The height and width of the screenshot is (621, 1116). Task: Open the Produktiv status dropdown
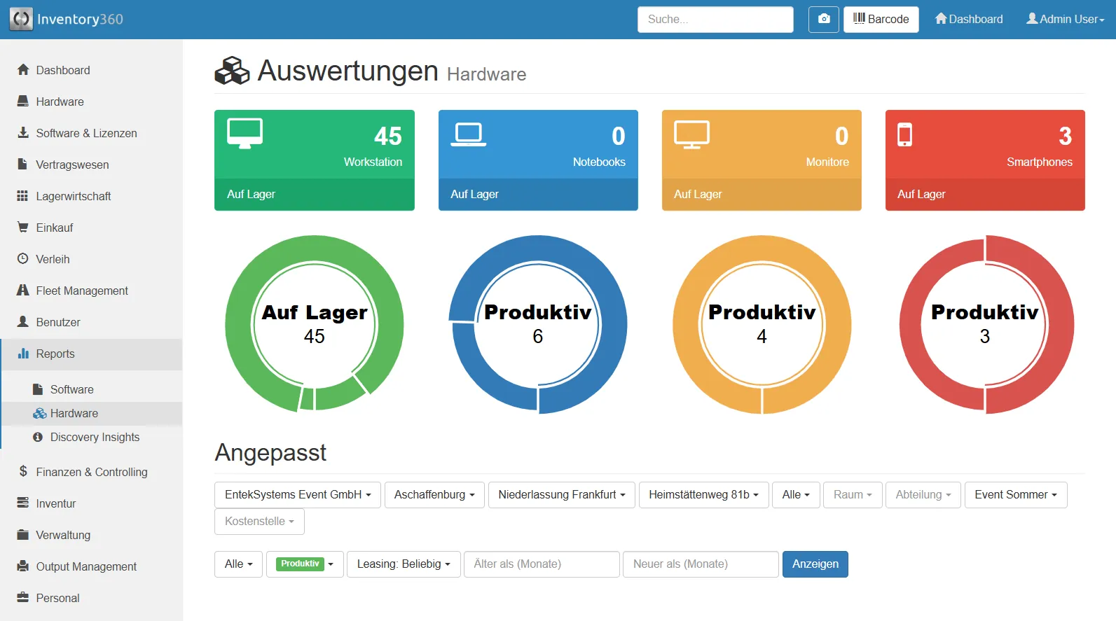coord(305,564)
